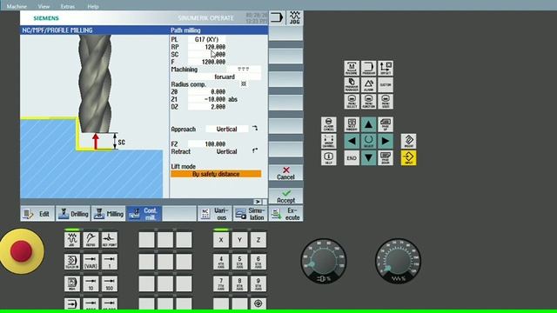Select the REF POINT key
This screenshot has width=557, height=313.
[x=110, y=240]
